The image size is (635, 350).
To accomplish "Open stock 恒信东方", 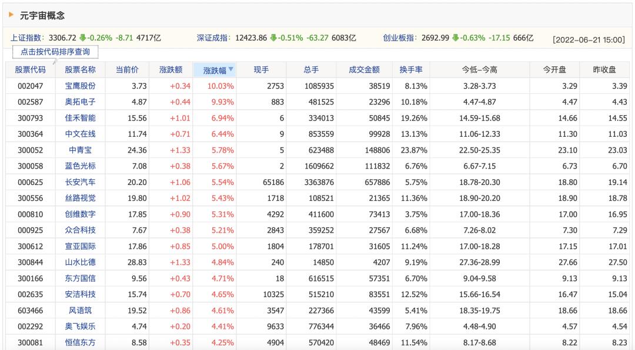I will pyautogui.click(x=80, y=342).
